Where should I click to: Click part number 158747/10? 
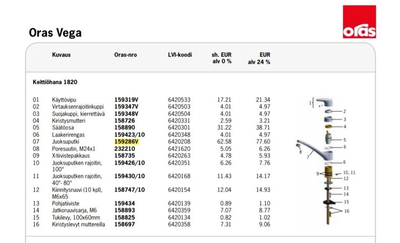[129, 190]
